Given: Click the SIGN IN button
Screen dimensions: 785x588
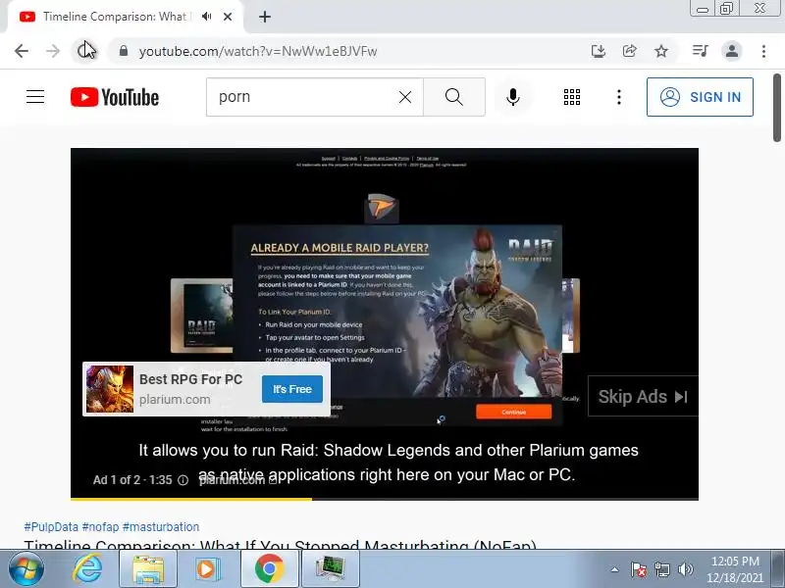Looking at the screenshot, I should 700,97.
